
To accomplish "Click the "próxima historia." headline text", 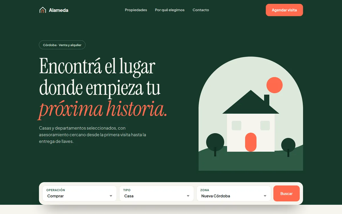I will [x=103, y=109].
